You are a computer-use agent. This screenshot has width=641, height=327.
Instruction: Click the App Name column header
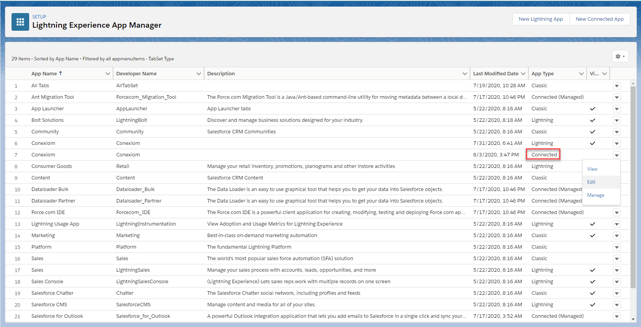coord(44,74)
